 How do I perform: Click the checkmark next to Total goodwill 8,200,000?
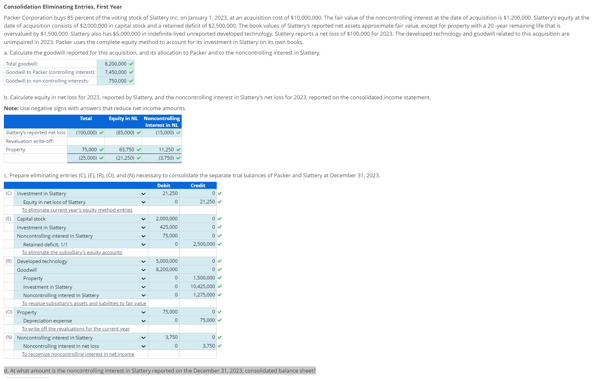pos(131,64)
